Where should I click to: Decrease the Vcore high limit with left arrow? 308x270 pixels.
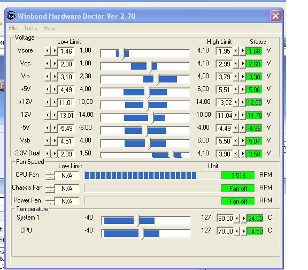pyautogui.click(x=236, y=51)
